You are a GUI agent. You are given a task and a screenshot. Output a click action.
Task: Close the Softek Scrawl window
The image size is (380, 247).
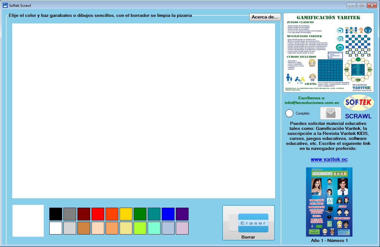[372, 5]
